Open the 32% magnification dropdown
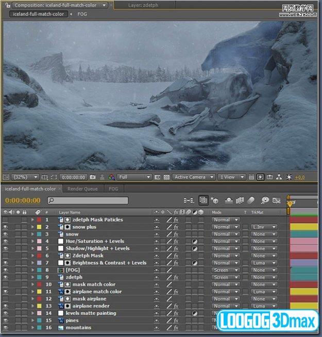Image resolution: width=322 pixels, height=337 pixels. tap(25, 177)
